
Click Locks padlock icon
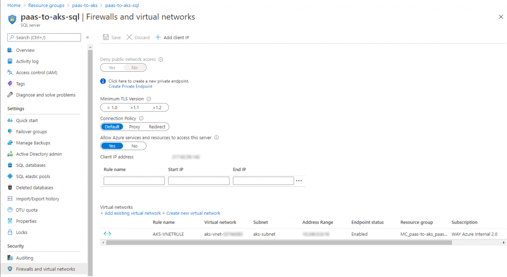[10, 232]
